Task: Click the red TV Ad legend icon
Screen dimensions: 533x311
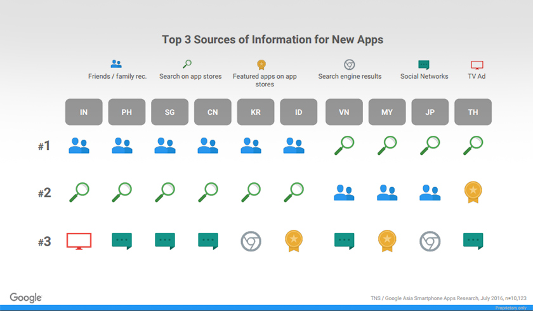Action: pyautogui.click(x=477, y=65)
